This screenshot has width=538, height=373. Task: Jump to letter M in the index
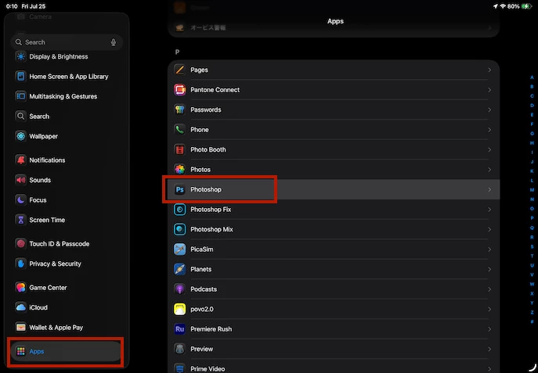533,190
